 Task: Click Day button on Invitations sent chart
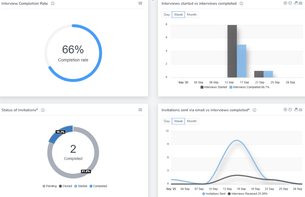(x=167, y=121)
